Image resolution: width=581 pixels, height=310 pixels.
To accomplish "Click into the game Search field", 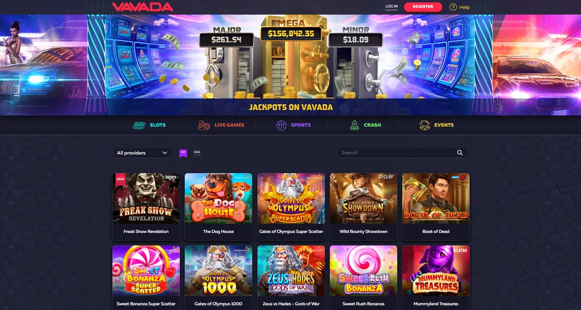I will (402, 152).
